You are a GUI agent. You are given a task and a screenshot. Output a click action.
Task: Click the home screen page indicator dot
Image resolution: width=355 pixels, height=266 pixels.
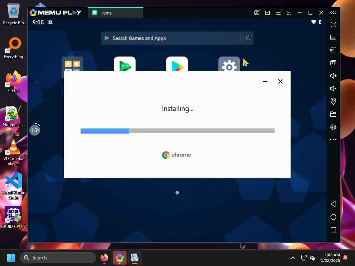[x=177, y=193]
